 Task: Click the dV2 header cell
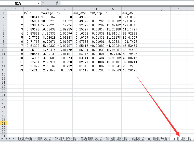pyautogui.click(x=64, y=13)
